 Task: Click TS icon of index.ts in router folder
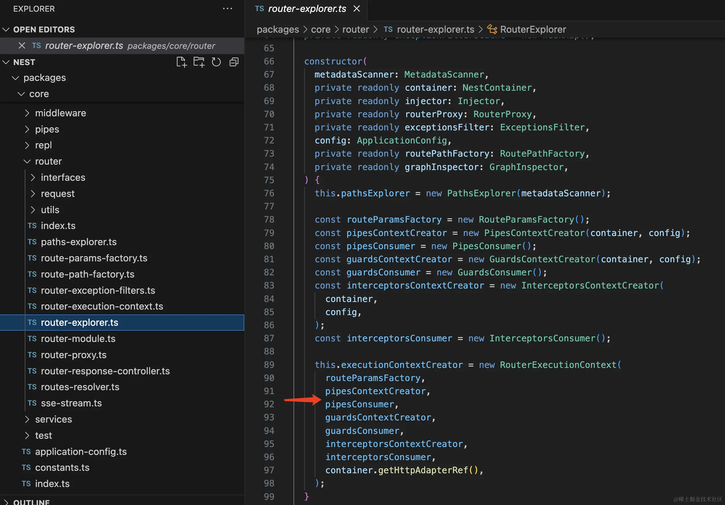pyautogui.click(x=32, y=226)
